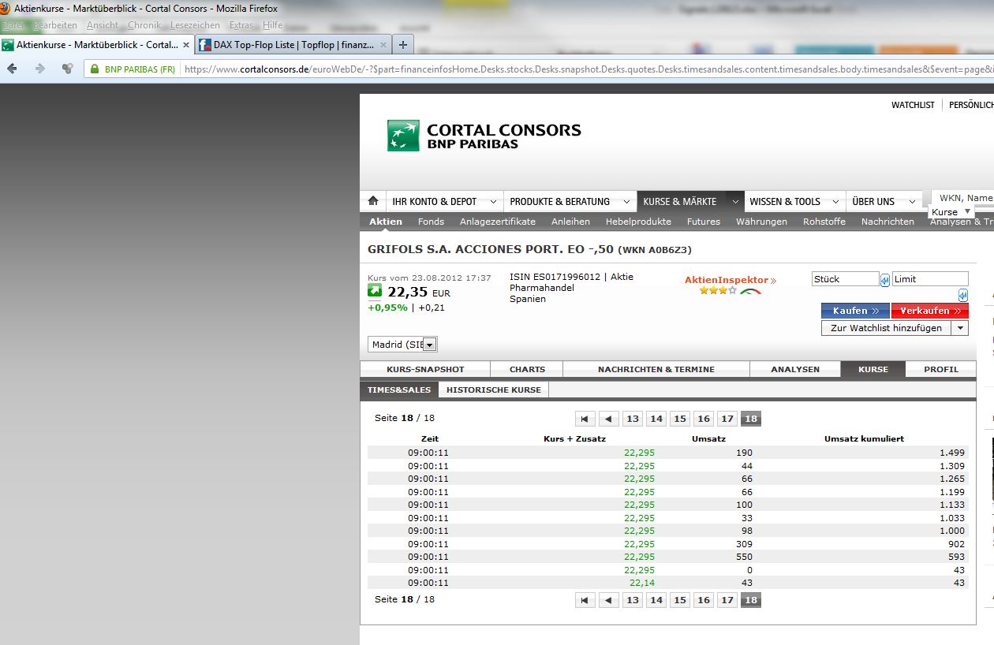
Task: Expand WISSEN & TOOLS menu chevron
Action: pyautogui.click(x=835, y=202)
